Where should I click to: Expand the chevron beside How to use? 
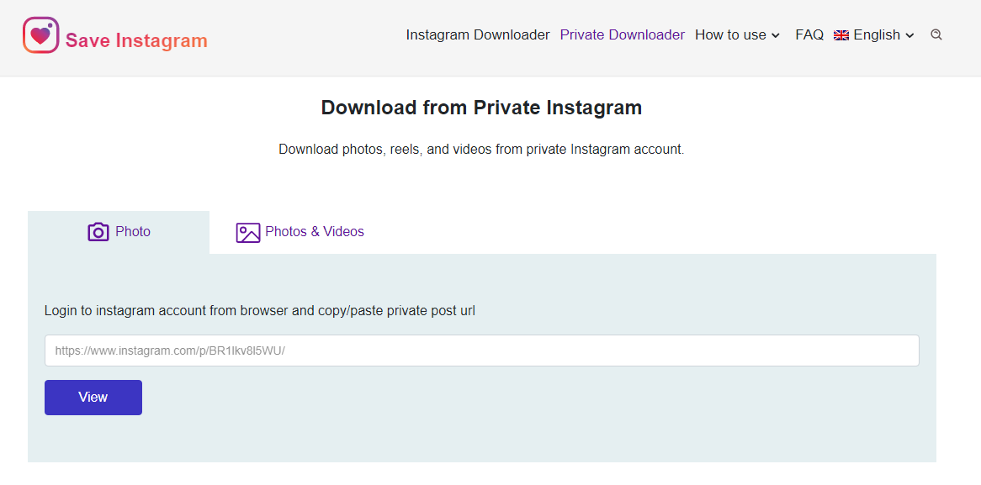776,36
